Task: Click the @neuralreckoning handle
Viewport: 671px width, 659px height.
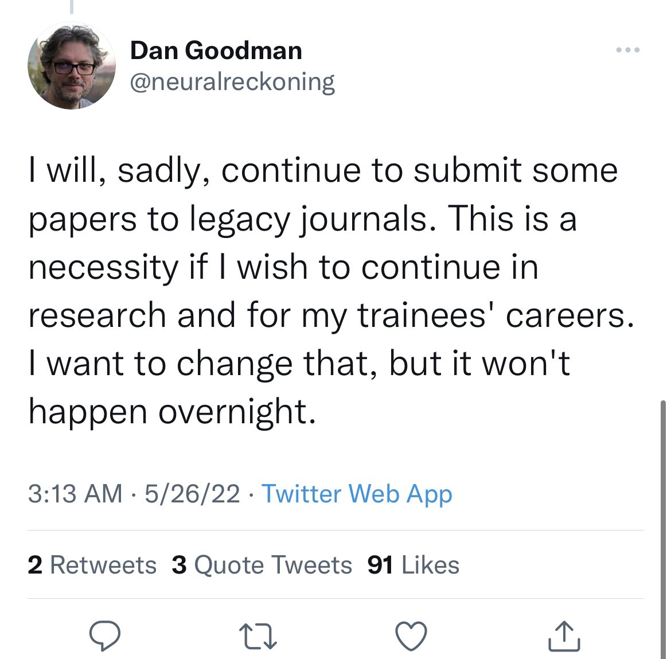Action: [232, 81]
